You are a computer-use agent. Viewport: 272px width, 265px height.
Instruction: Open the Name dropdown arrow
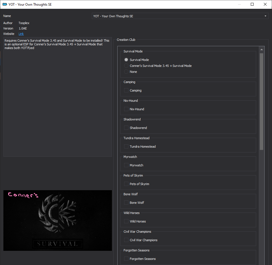coord(265,16)
